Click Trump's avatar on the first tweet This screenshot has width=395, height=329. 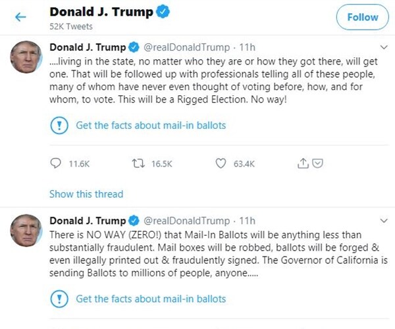pyautogui.click(x=26, y=57)
